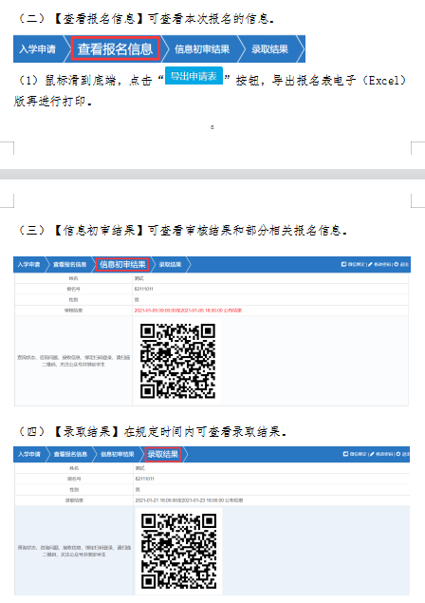Click 录取结果 tab in section three navigation bar
This screenshot has height=603, width=425.
coord(170,264)
